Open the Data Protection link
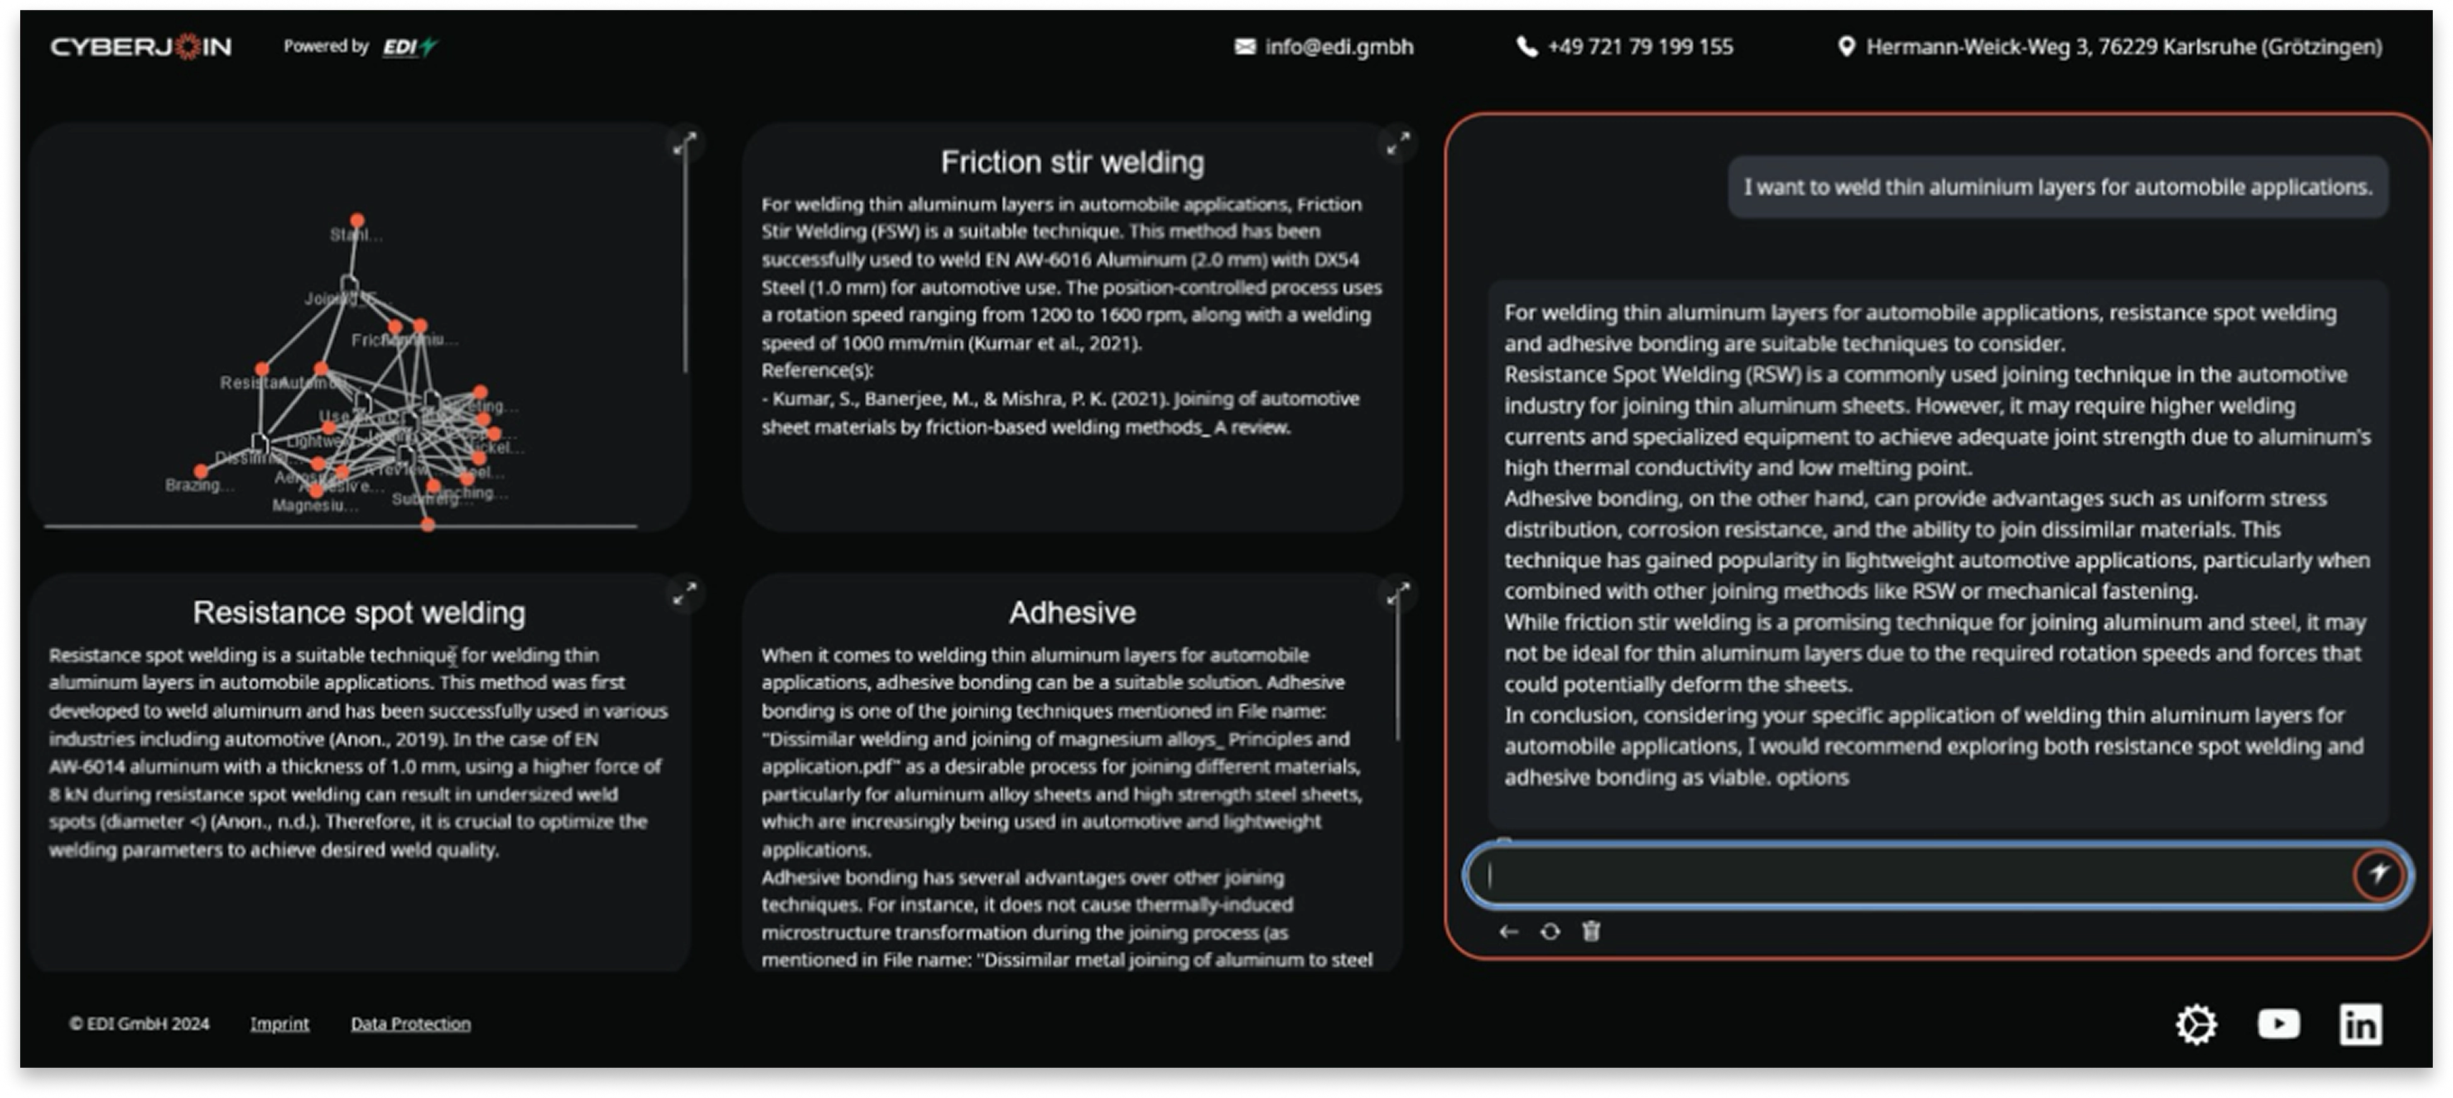Image resolution: width=2453 pixels, height=1098 pixels. 410,1024
